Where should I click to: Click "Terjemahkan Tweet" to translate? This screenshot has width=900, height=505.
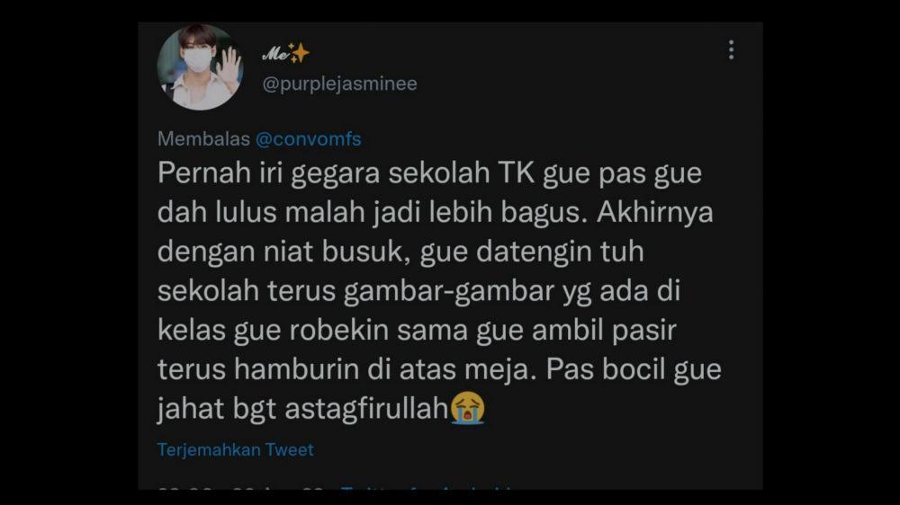pyautogui.click(x=235, y=449)
